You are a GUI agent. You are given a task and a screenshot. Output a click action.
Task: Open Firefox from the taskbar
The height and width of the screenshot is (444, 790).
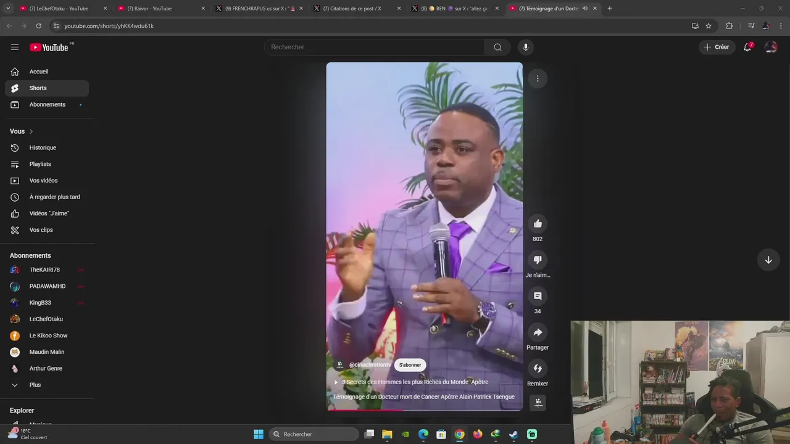coord(477,434)
